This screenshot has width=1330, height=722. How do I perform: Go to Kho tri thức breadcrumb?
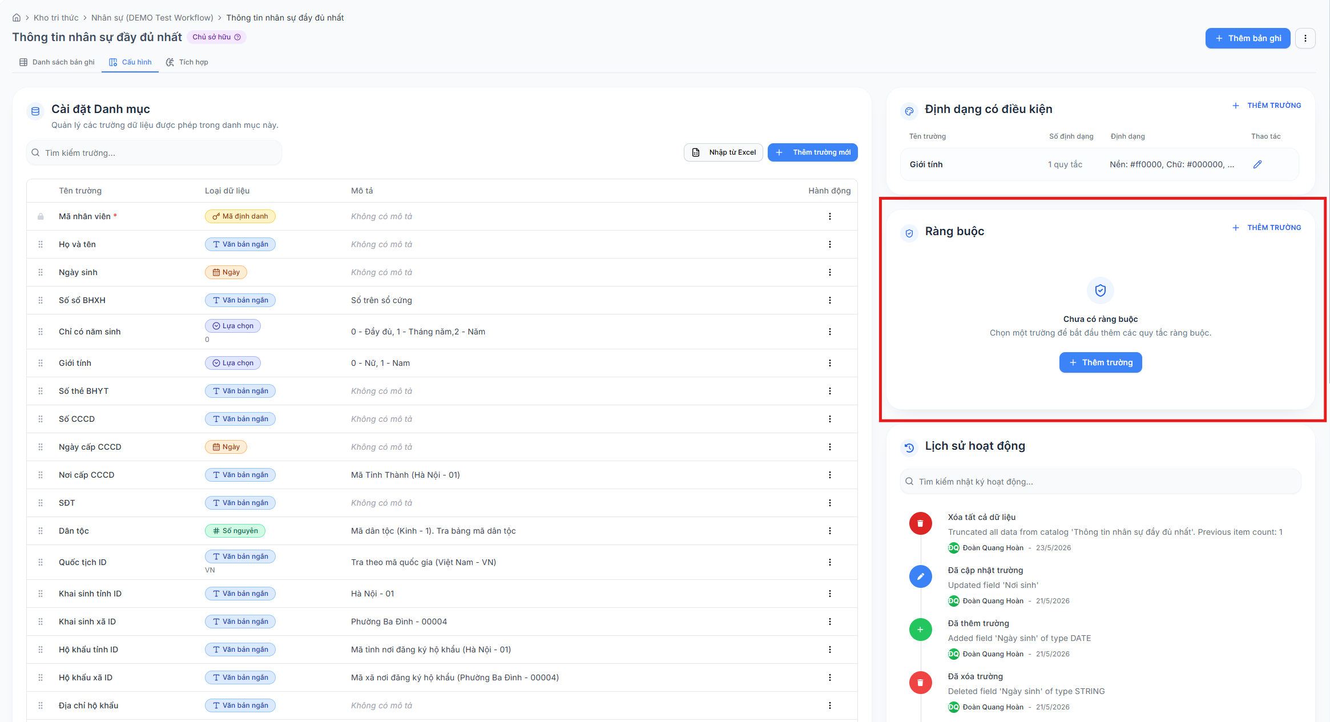tap(56, 18)
